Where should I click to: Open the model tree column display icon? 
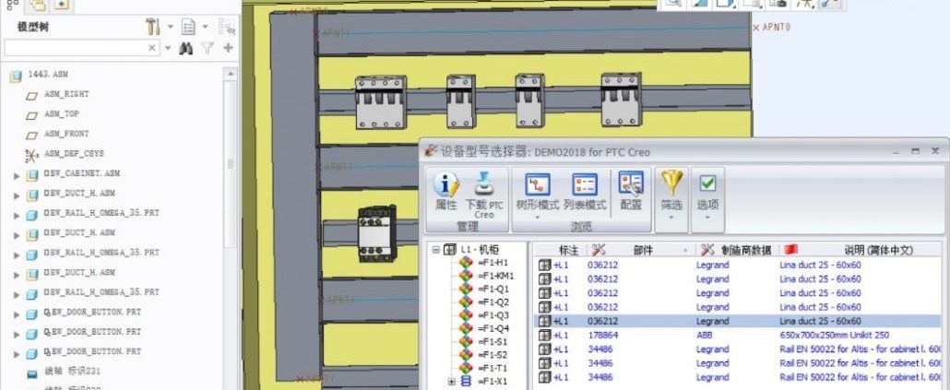pos(188,27)
